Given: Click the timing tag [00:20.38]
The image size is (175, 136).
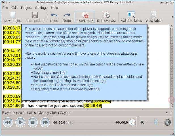Looking at the screenshot, I should click(12, 65).
